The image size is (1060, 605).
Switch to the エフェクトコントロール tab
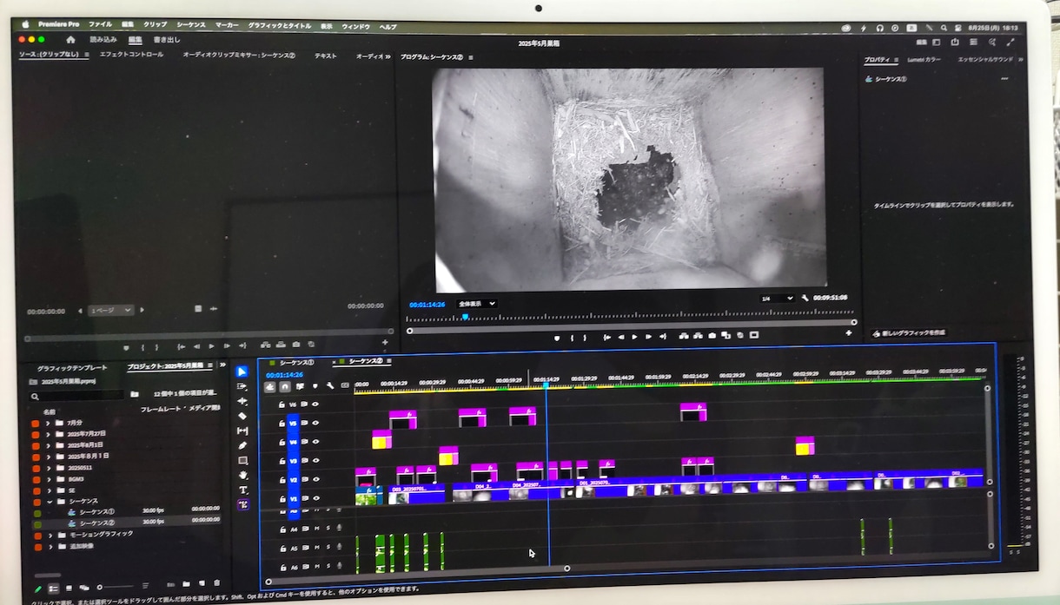131,55
